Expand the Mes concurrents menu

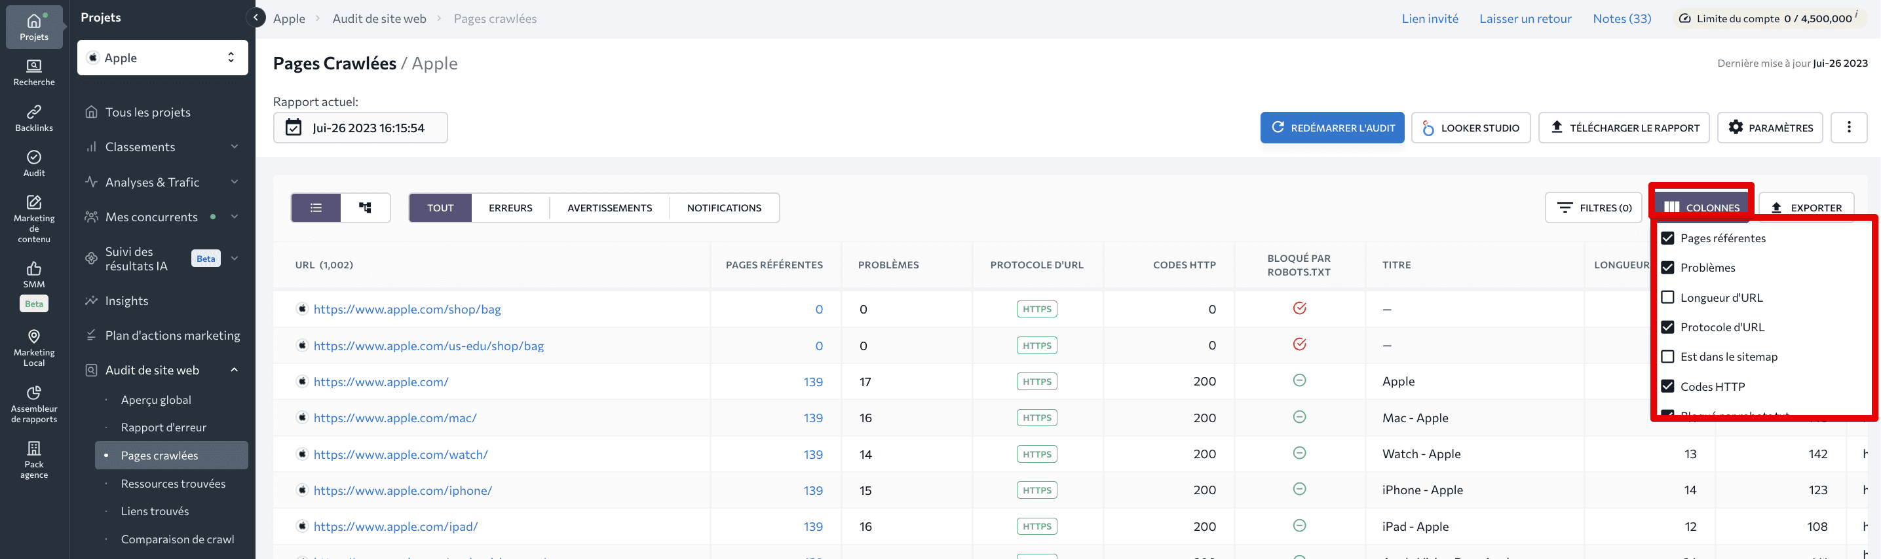click(x=162, y=217)
